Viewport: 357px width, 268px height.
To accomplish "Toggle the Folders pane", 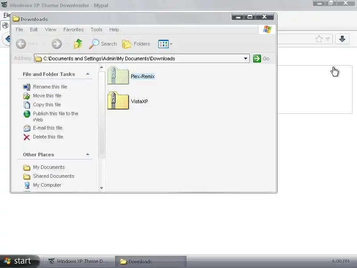I will (136, 44).
